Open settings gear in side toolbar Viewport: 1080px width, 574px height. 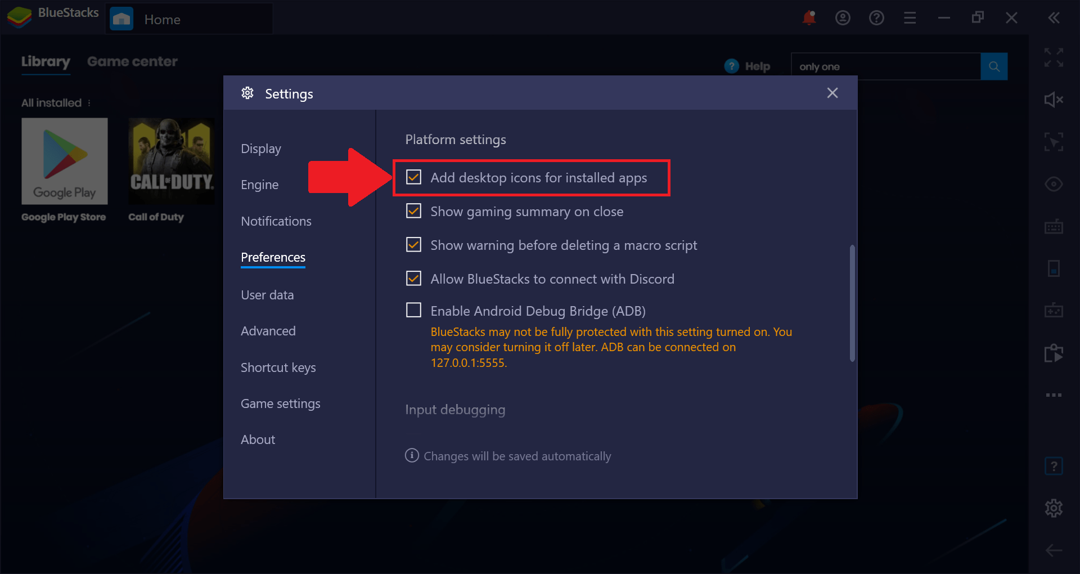click(1054, 508)
